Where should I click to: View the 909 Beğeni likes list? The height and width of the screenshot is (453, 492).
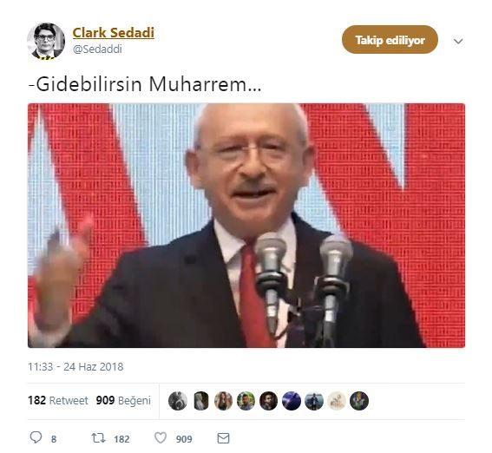coord(123,400)
